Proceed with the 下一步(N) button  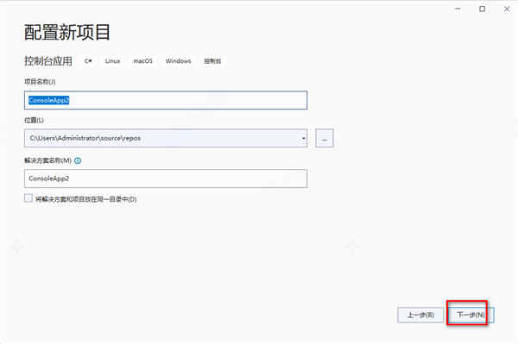click(471, 315)
